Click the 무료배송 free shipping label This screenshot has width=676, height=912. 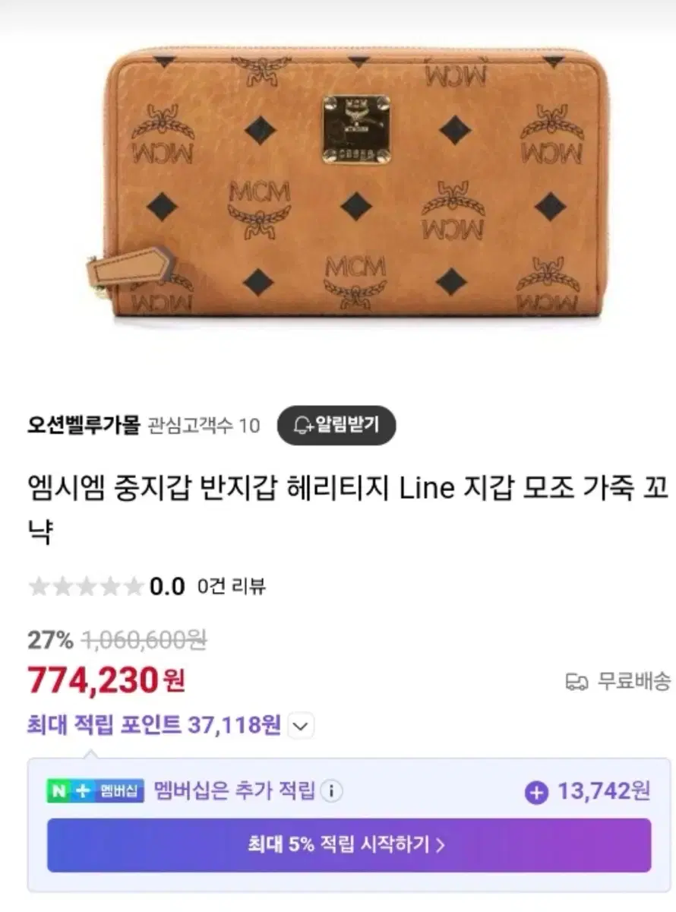pyautogui.click(x=633, y=681)
